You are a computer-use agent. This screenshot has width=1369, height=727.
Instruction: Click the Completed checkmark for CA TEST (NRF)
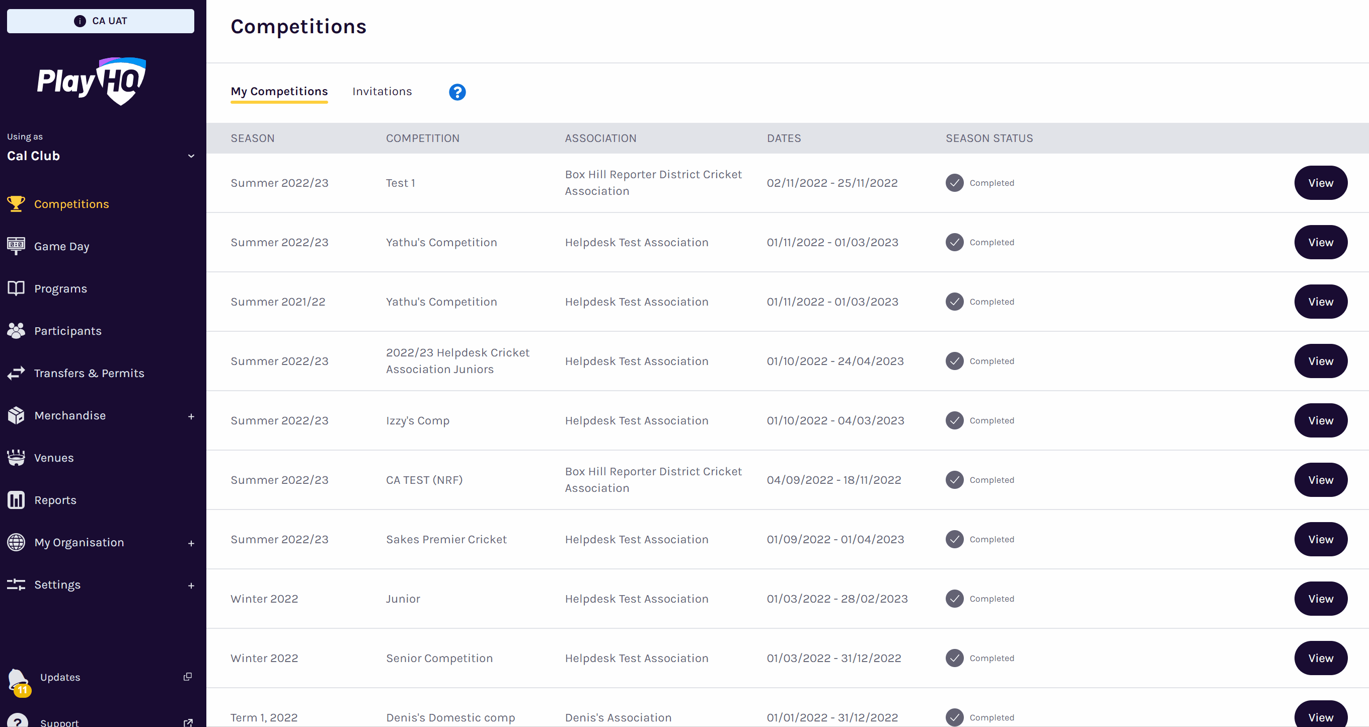tap(954, 480)
